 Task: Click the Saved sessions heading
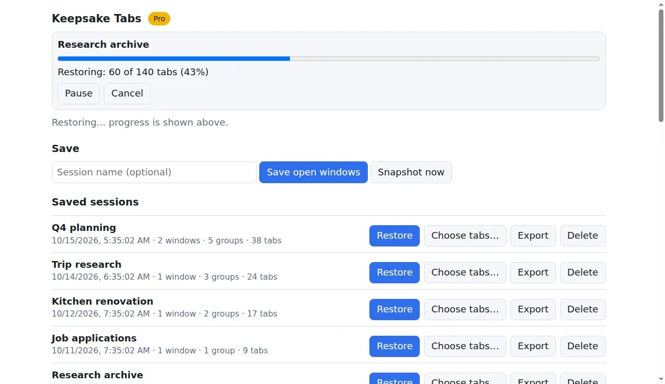click(x=95, y=202)
